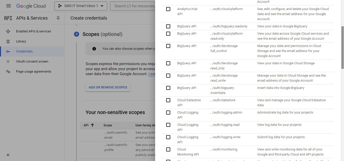This screenshot has height=161, width=344.
Task: Click the ADD OR REMOVE SCOPES button
Action: tap(108, 87)
